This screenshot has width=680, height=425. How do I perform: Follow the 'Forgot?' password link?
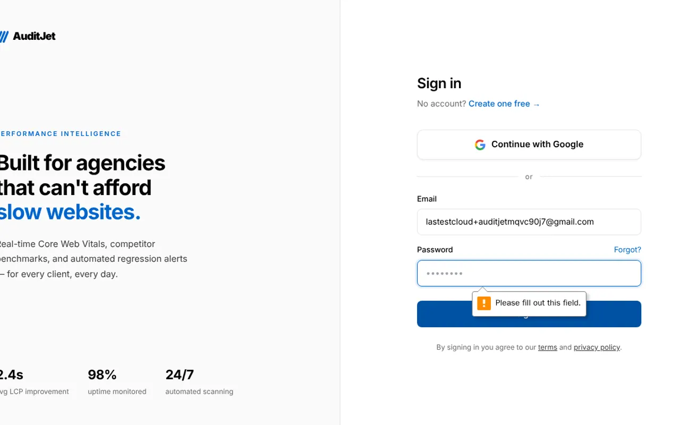click(627, 250)
